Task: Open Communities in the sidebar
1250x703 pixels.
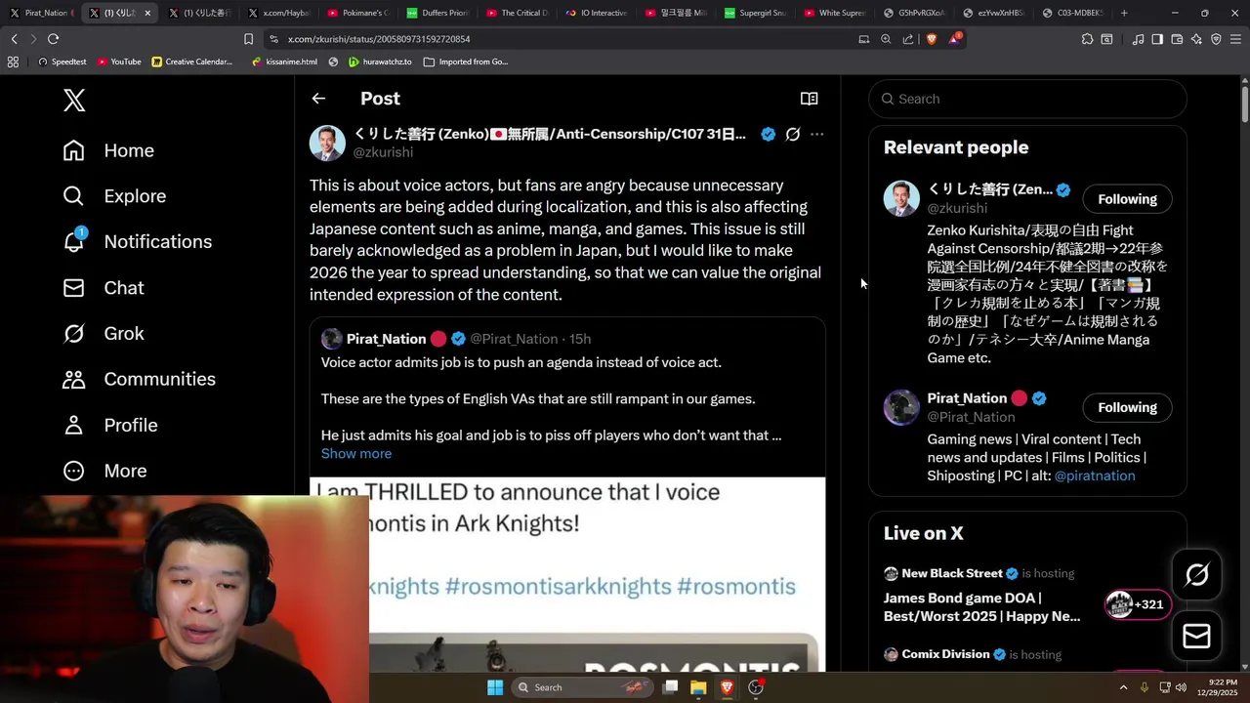Action: tap(139, 379)
